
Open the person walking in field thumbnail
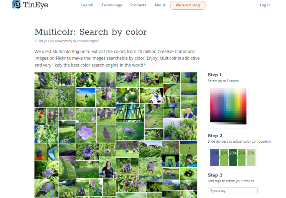86,97
